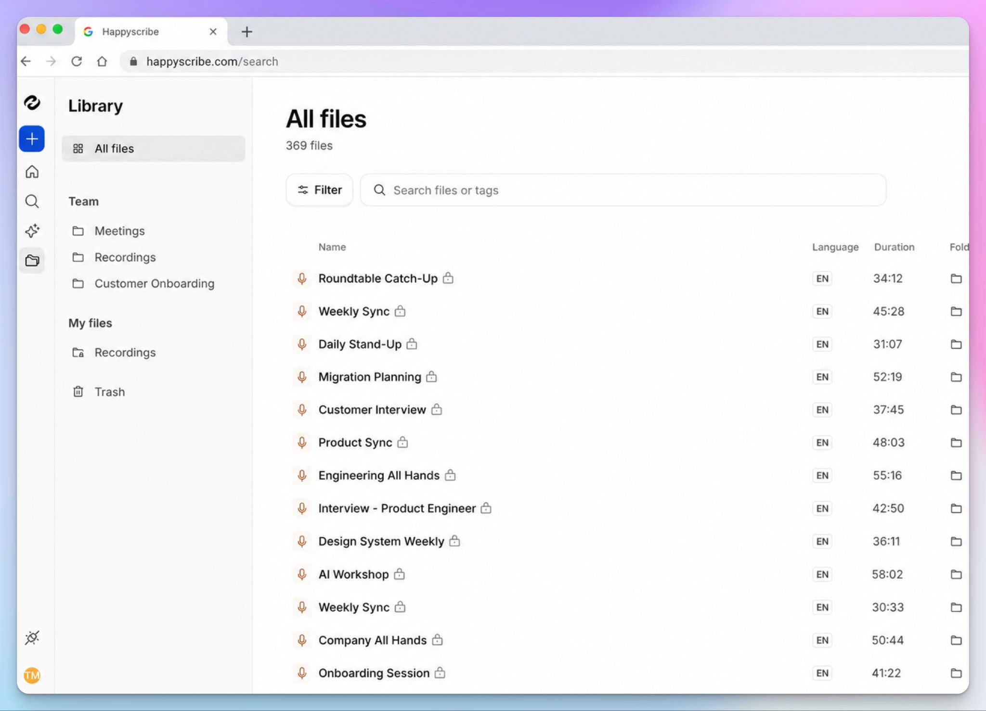This screenshot has height=711, width=986.
Task: Select the Library folders sidebar icon
Action: [32, 261]
